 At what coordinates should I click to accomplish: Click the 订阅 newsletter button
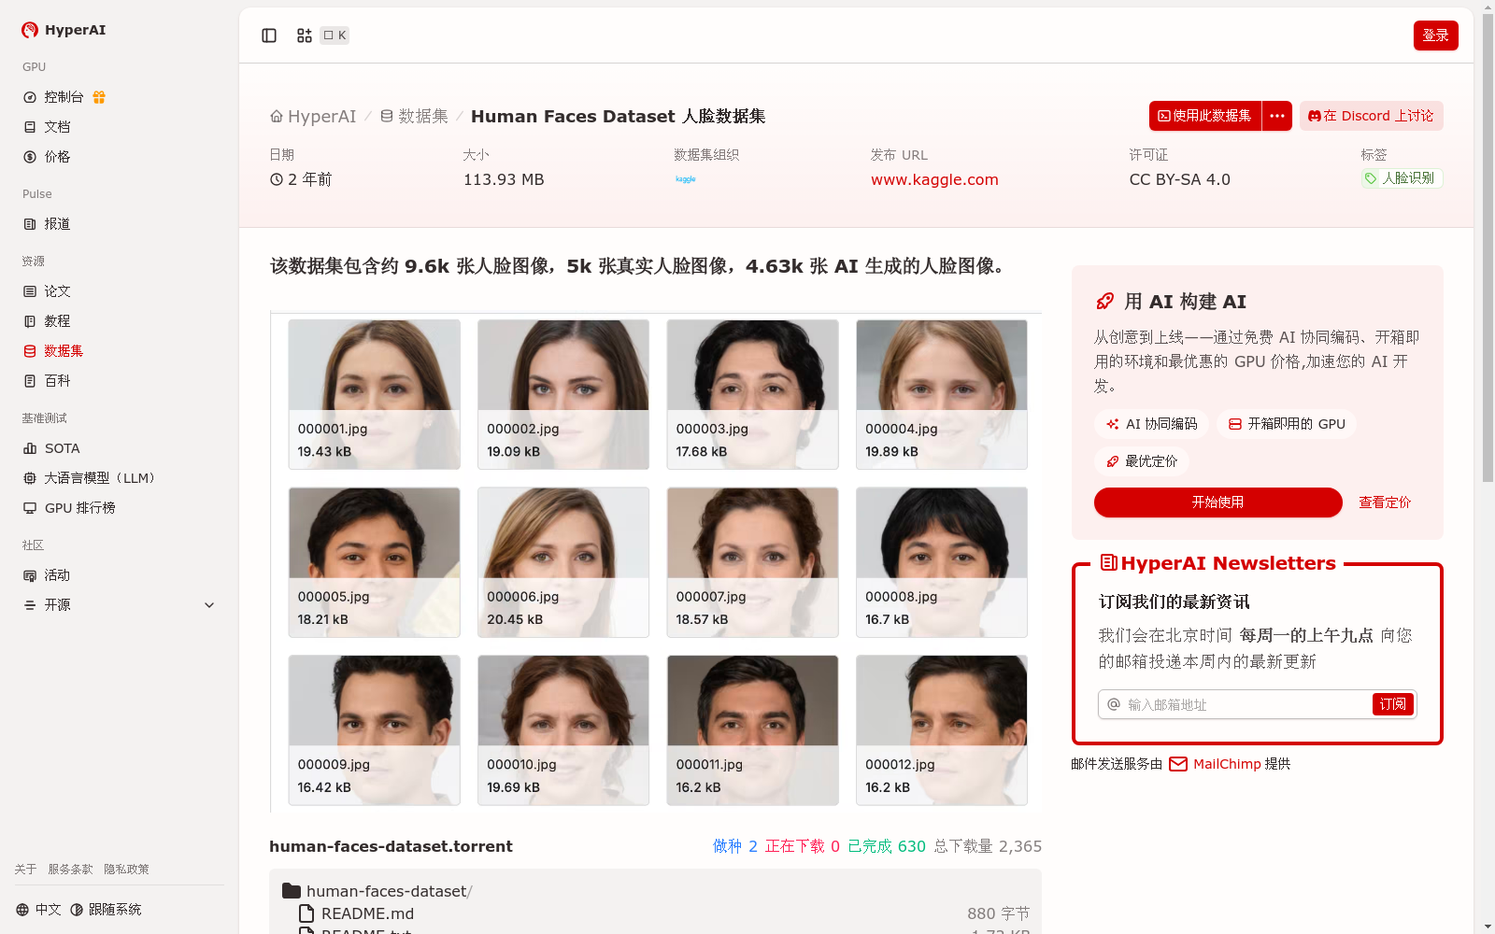pyautogui.click(x=1393, y=704)
